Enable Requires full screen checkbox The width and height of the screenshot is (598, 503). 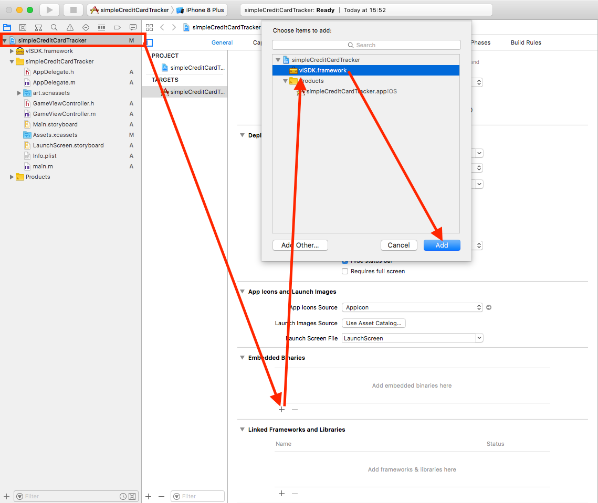click(x=345, y=271)
